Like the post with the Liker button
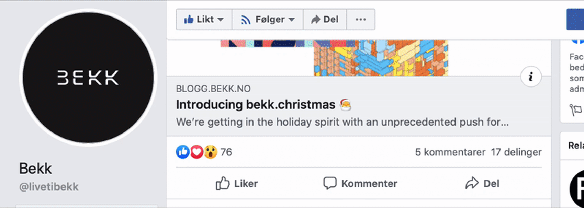Viewport: 584px width, 208px height. [x=237, y=183]
